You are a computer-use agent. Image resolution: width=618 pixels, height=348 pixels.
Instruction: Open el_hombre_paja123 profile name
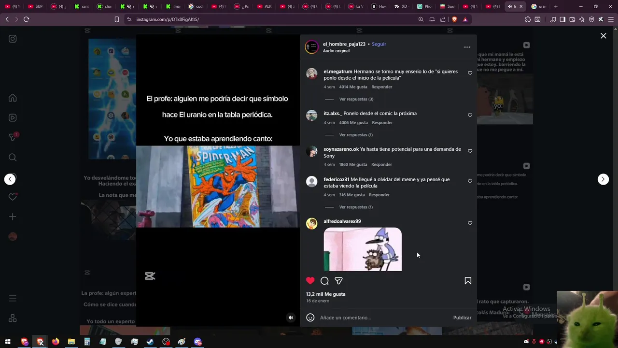[344, 44]
